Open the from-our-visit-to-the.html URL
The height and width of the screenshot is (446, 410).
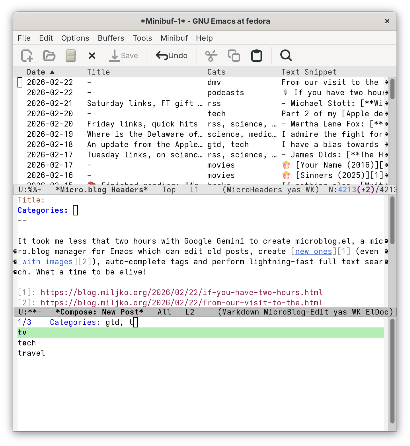(182, 303)
